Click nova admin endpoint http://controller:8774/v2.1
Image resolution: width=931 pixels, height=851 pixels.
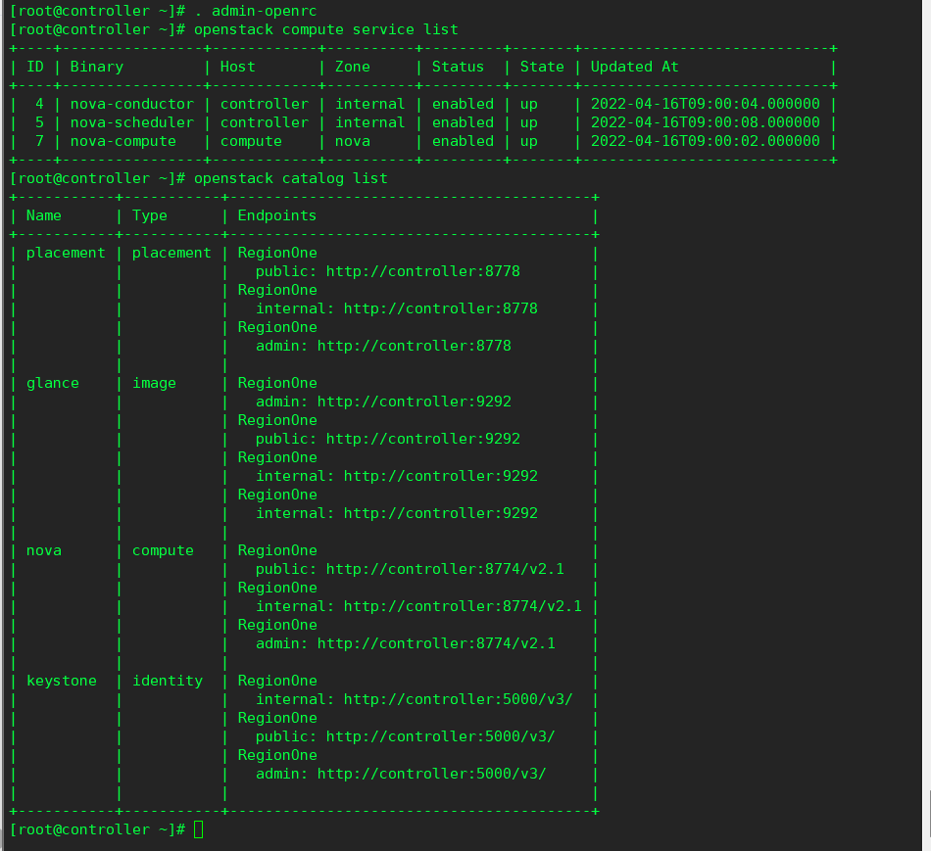[x=436, y=643]
